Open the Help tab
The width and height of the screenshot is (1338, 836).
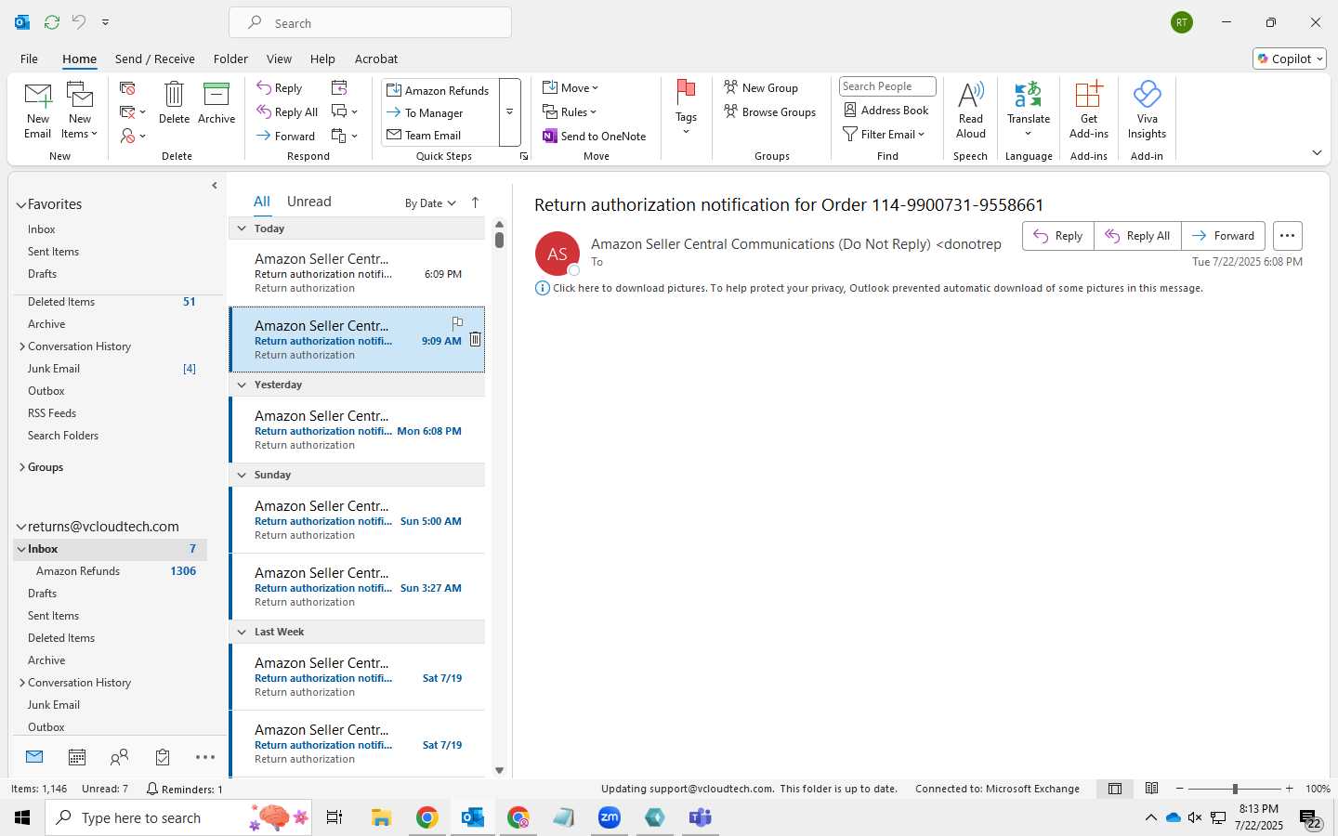coord(322,59)
